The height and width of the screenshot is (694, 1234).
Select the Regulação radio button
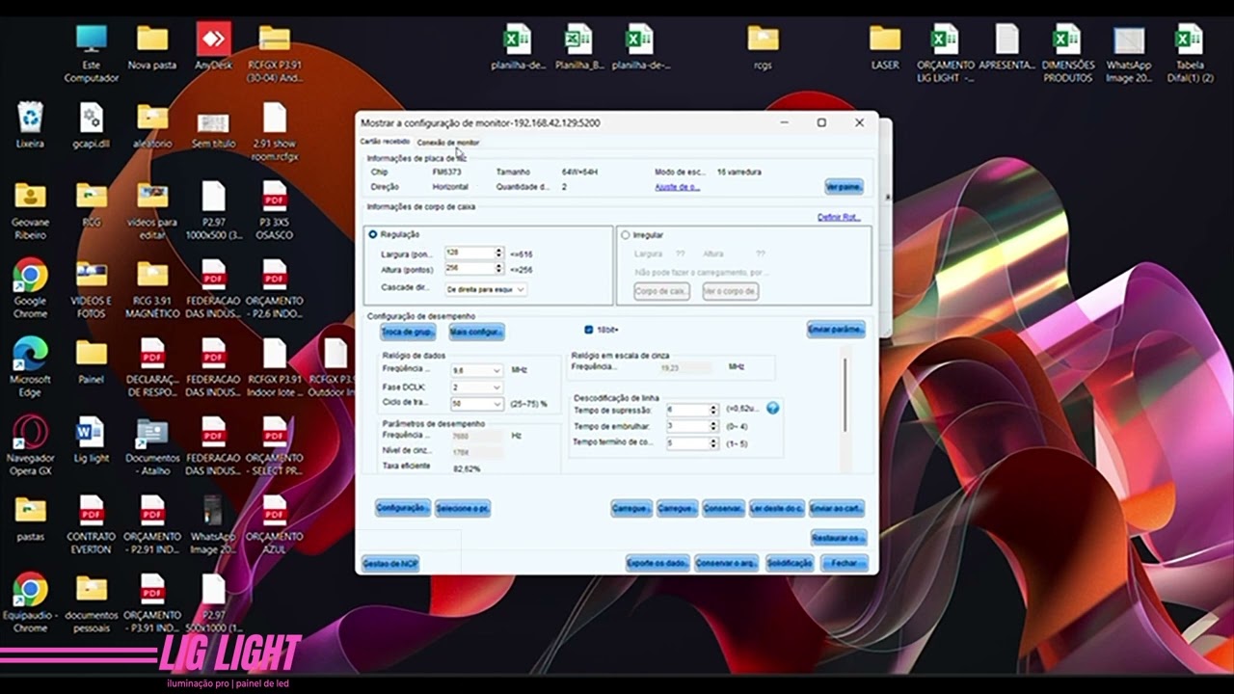pos(373,234)
